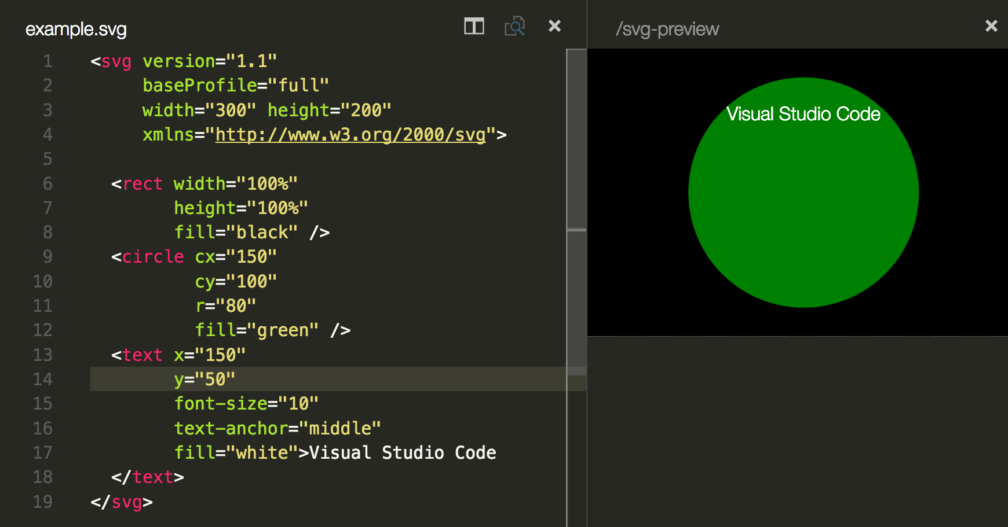
Task: Open the SVG preview icon
Action: [x=514, y=26]
